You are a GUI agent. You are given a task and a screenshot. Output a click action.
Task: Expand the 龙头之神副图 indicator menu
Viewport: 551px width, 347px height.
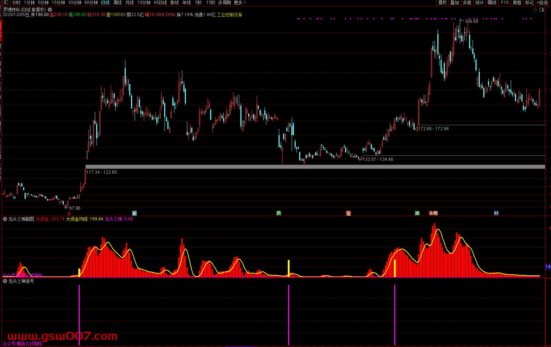point(5,219)
